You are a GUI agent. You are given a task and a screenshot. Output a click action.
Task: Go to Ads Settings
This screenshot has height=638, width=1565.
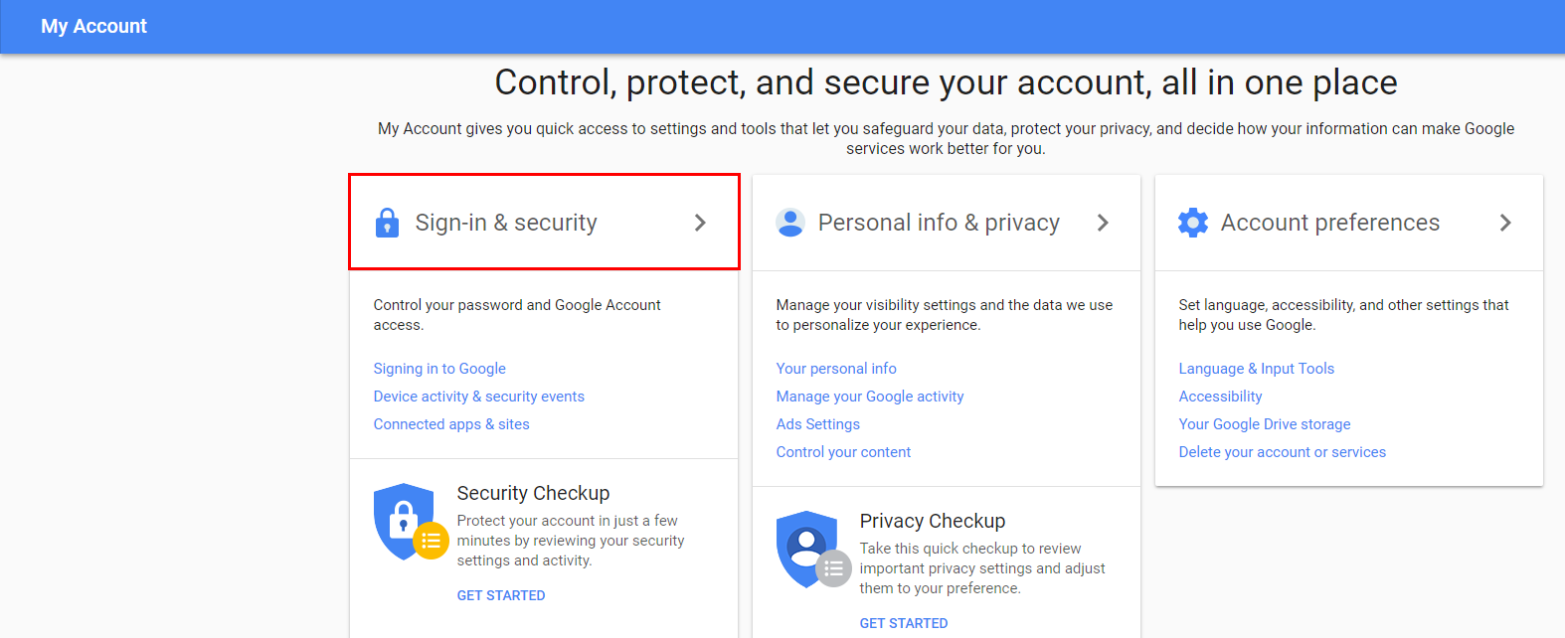(817, 424)
